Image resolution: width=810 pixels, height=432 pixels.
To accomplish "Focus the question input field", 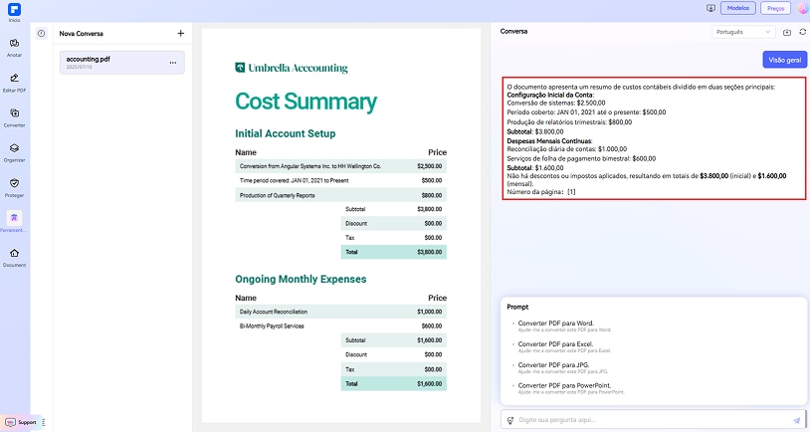I will tap(653, 420).
